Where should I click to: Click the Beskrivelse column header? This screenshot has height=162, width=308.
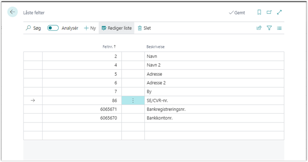click(x=156, y=47)
